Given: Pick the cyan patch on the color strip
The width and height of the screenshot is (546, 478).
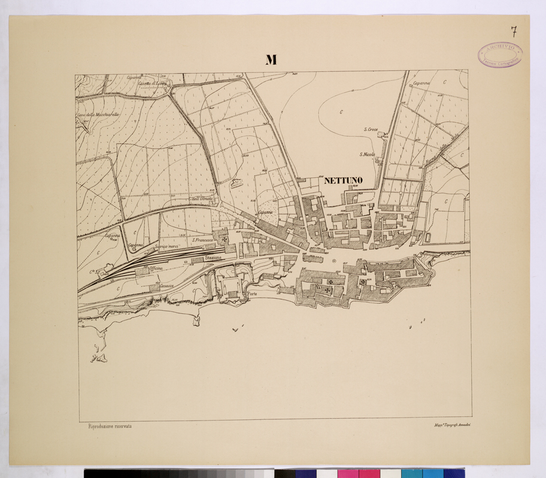Looking at the screenshot, I should 411,473.
